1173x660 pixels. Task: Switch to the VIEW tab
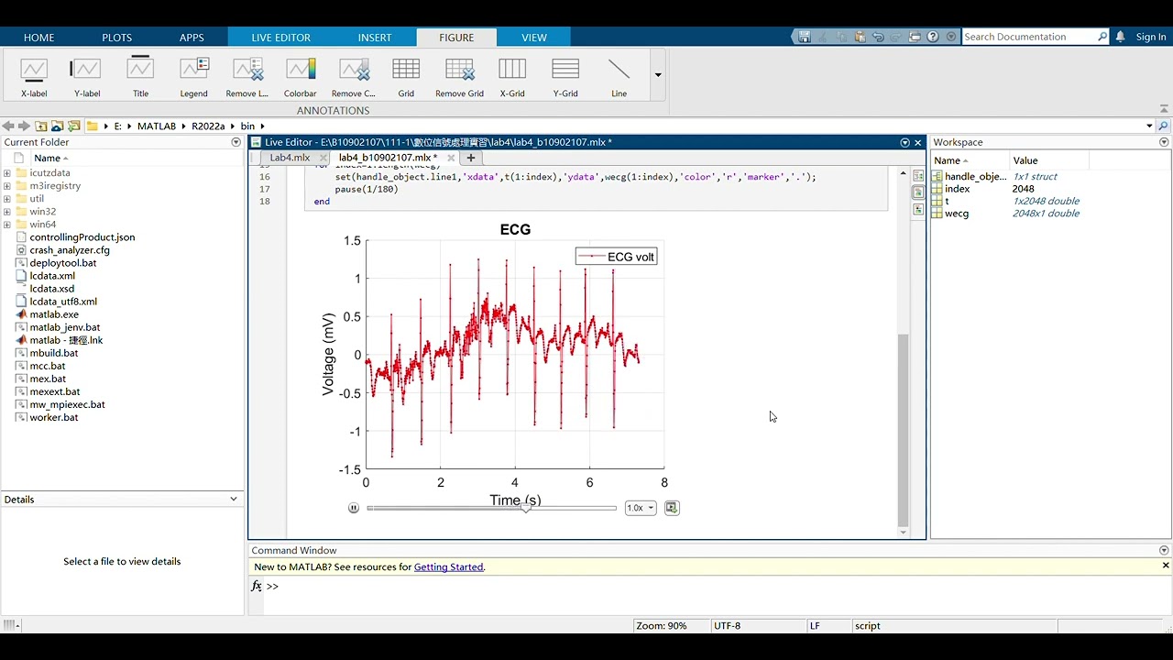pyautogui.click(x=534, y=38)
